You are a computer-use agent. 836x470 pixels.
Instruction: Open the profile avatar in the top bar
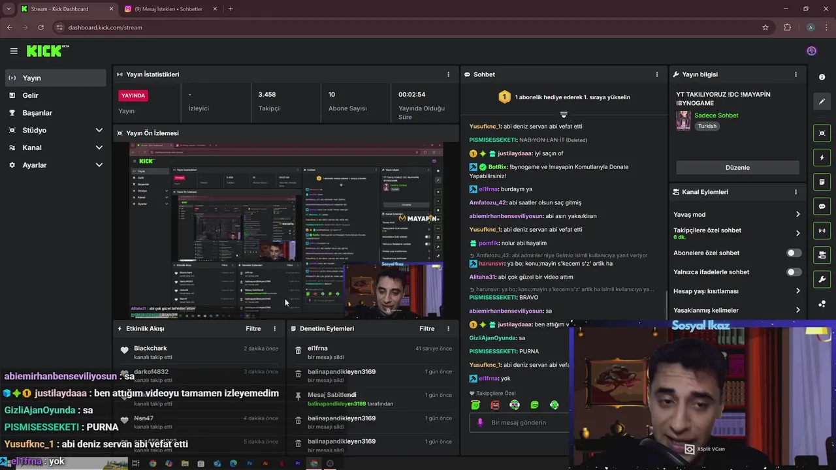pyautogui.click(x=811, y=51)
